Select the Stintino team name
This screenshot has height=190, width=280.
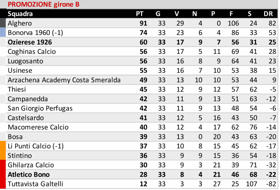pyautogui.click(x=20, y=156)
